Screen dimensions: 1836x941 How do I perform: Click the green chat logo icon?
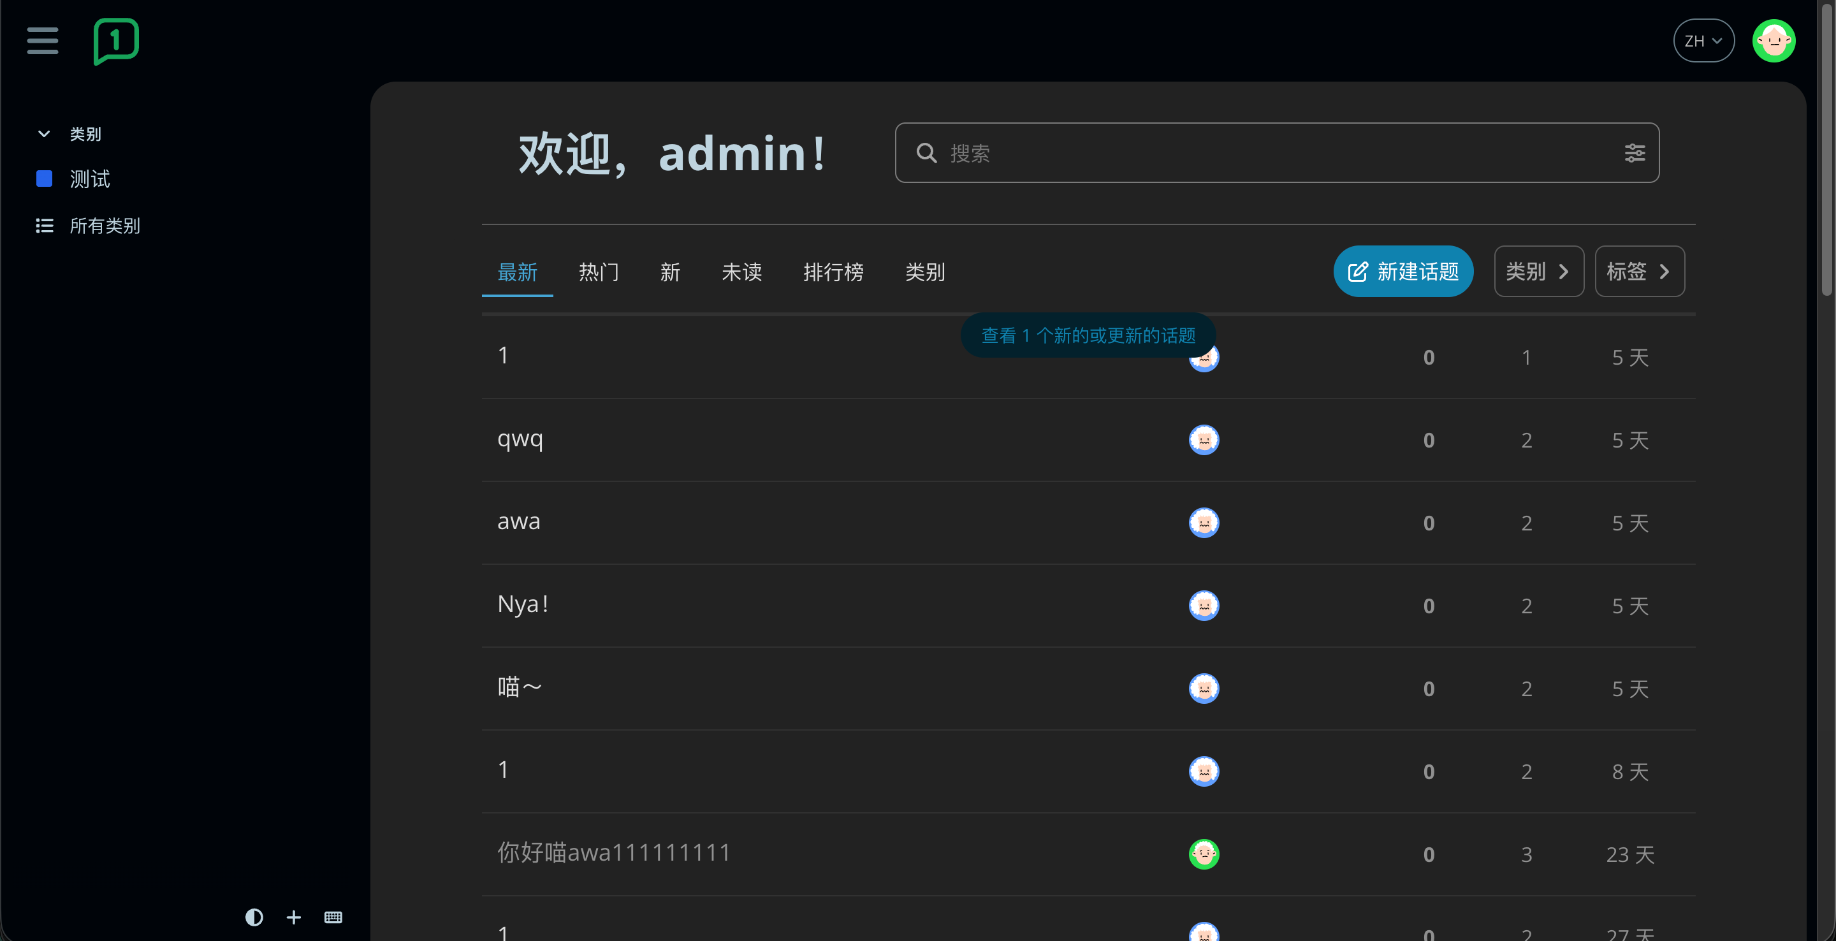(x=116, y=41)
